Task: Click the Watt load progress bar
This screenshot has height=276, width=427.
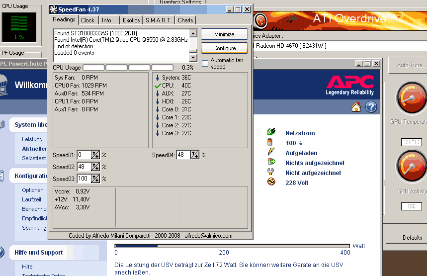Action: pyautogui.click(x=232, y=246)
